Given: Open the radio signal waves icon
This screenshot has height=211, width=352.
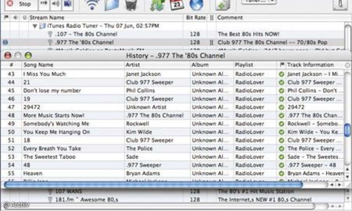Looking at the screenshot, I should 92,5.
